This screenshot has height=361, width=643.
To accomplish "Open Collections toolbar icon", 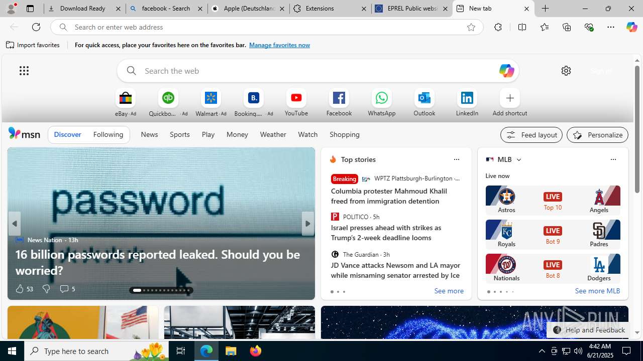I will (567, 27).
